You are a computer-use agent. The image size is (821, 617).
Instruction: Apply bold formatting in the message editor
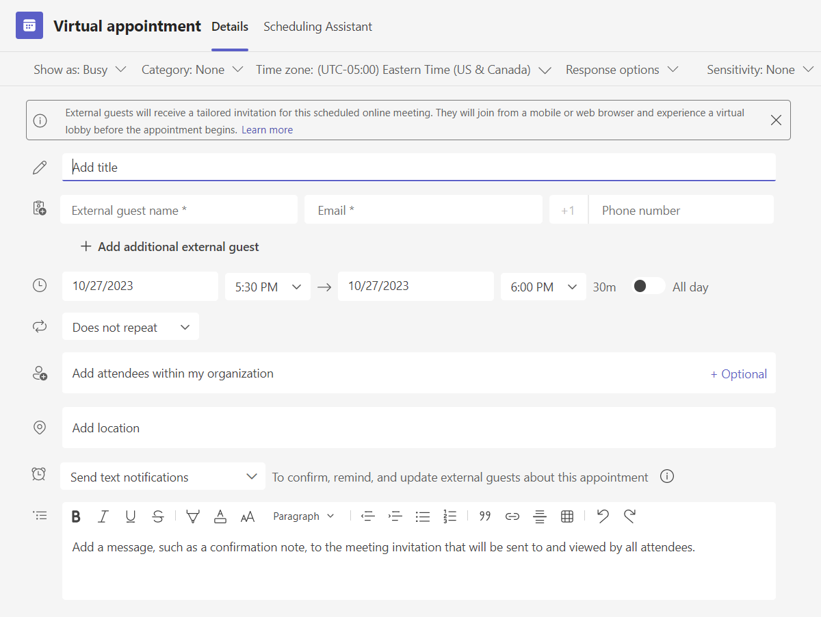click(76, 516)
